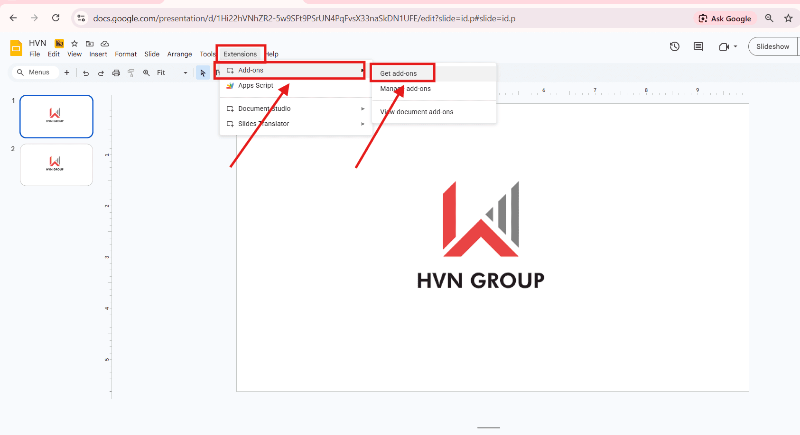Viewport: 800px width, 435px height.
Task: Open version history via the clock icon
Action: (x=675, y=46)
